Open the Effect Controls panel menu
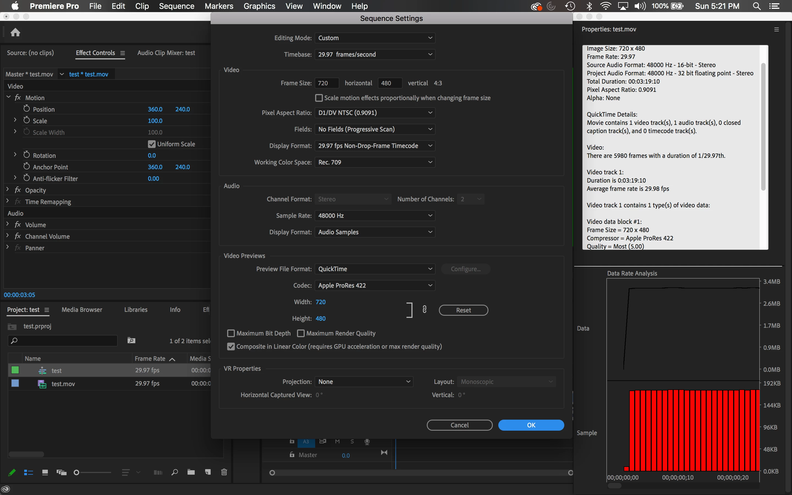Image resolution: width=792 pixels, height=495 pixels. pos(122,53)
